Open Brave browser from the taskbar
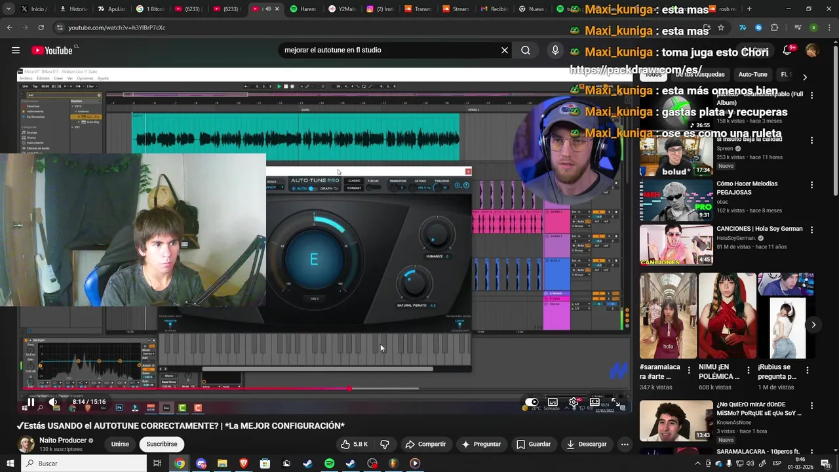Image resolution: width=839 pixels, height=472 pixels. (244, 463)
